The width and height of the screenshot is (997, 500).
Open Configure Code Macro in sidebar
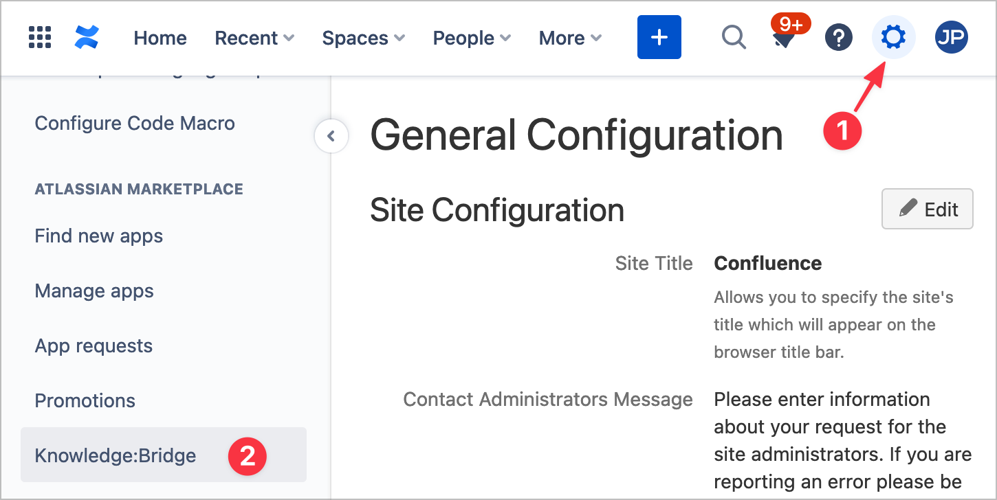[135, 124]
